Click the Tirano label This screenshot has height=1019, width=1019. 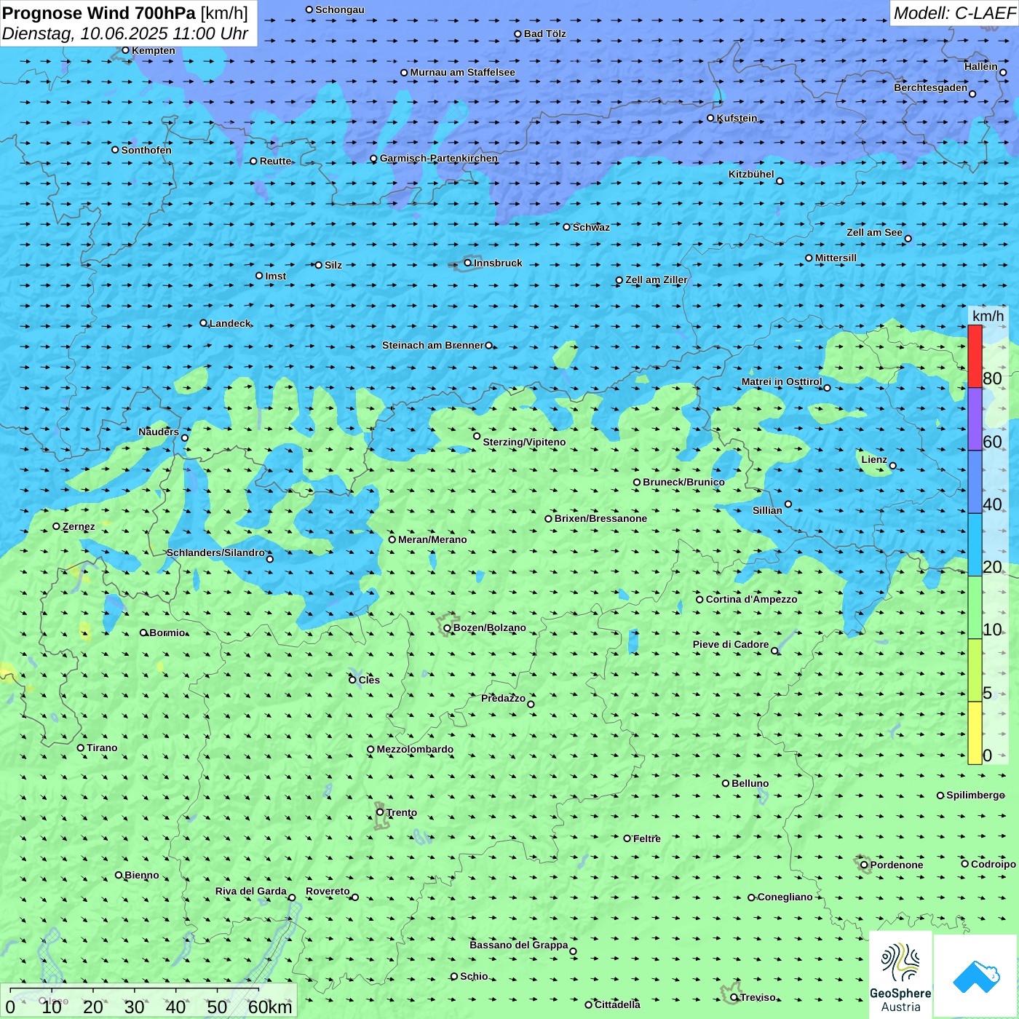(x=102, y=748)
